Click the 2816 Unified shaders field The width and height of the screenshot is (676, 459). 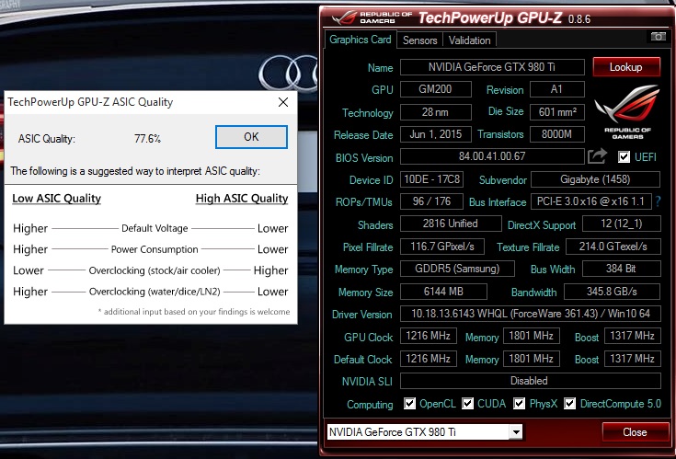point(451,224)
